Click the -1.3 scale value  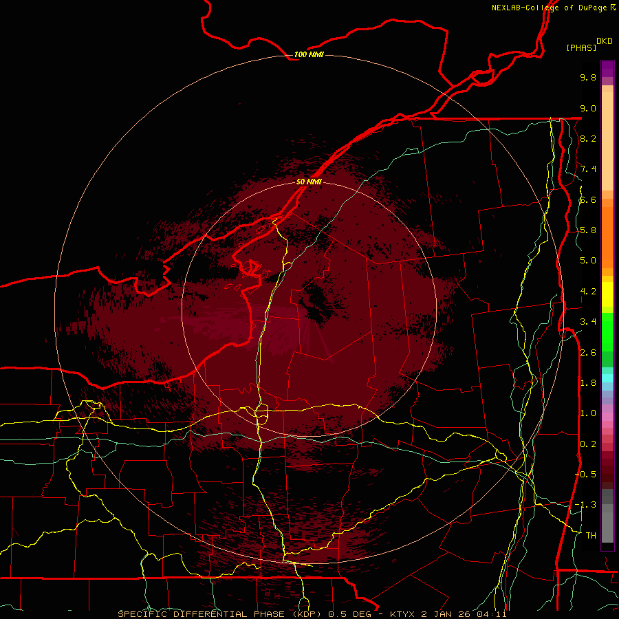point(585,505)
